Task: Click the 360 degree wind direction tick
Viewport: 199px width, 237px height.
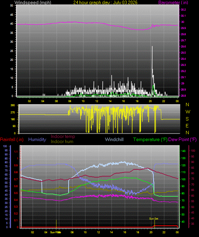Action: click(13, 105)
